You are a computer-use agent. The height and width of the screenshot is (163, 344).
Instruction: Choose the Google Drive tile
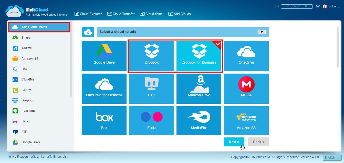(104, 56)
